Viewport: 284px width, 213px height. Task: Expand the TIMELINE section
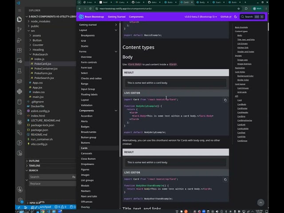[x=34, y=166]
